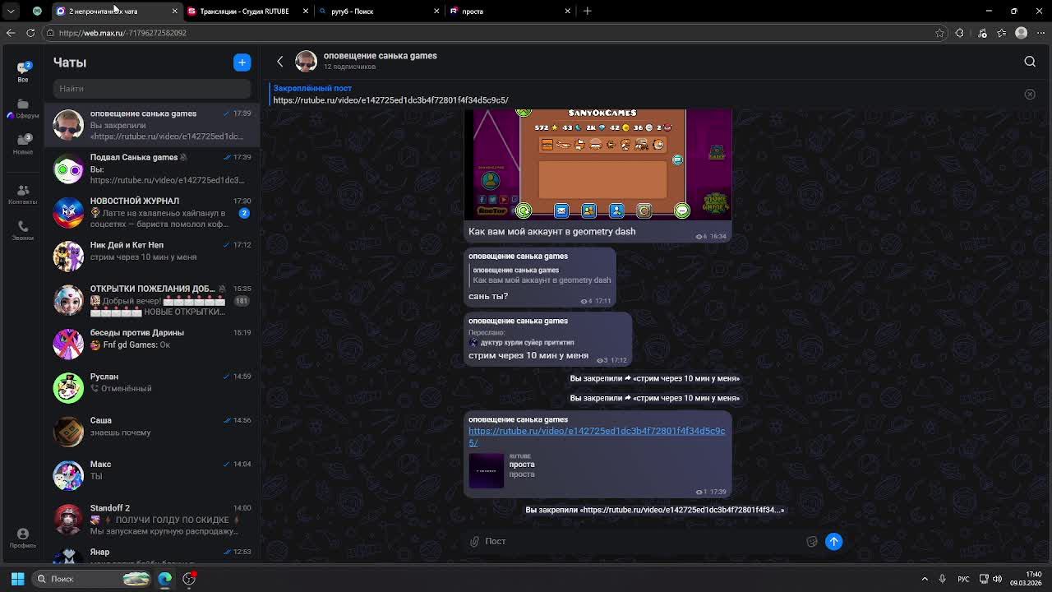Open the Windows Start menu

pos(17,579)
